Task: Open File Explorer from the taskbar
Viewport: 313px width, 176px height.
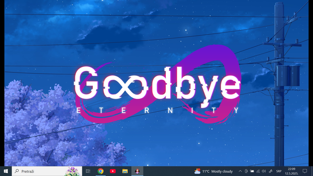Action: (x=125, y=171)
